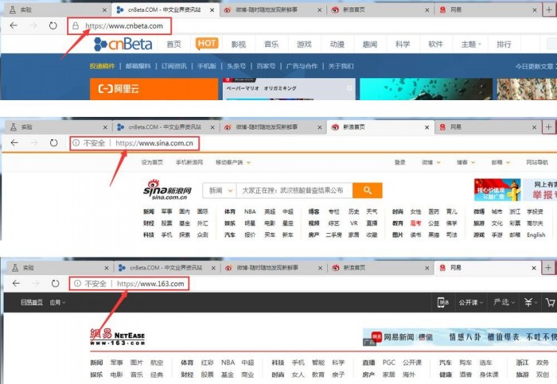The width and height of the screenshot is (557, 384).
Task: Click the lock icon beside the cnbeta.com URL
Action: [x=76, y=25]
